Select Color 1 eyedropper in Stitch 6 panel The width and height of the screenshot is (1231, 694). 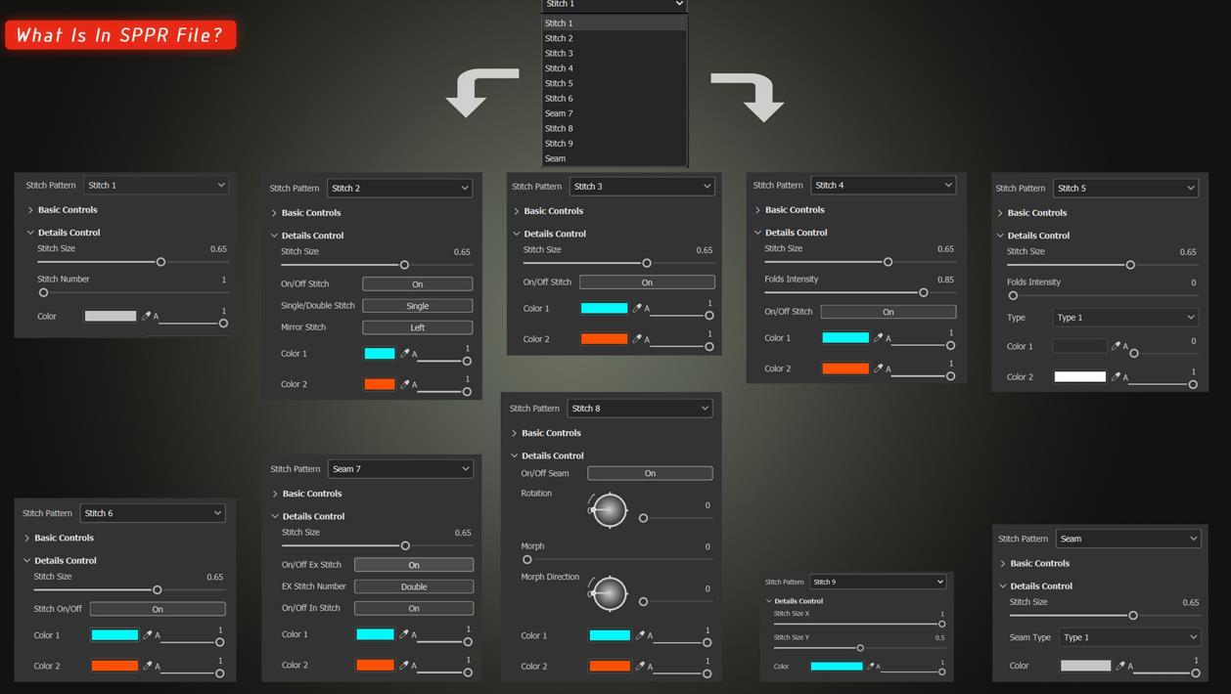tap(148, 635)
